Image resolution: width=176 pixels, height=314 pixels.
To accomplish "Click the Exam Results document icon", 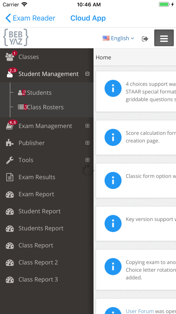I will (10, 177).
